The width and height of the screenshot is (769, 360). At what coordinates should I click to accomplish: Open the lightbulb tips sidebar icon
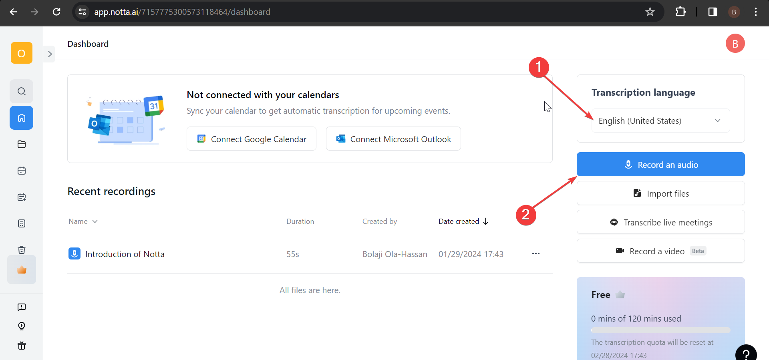(x=22, y=326)
